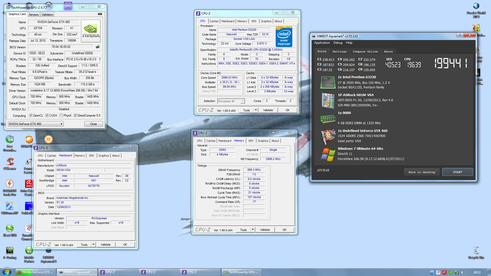The height and width of the screenshot is (276, 491).
Task: Open DAEMON Tools Pro desktop icon
Action: pyautogui.click(x=10, y=188)
